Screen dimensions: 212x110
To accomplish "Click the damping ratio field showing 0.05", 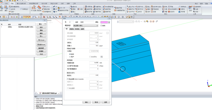I will (94, 75).
